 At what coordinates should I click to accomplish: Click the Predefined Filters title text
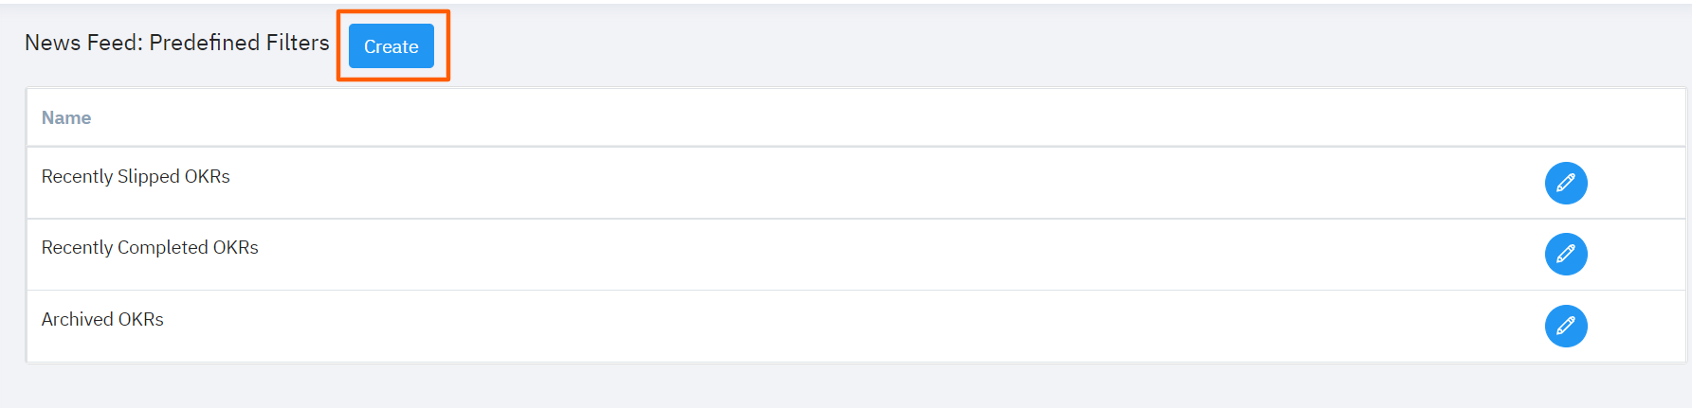click(239, 44)
